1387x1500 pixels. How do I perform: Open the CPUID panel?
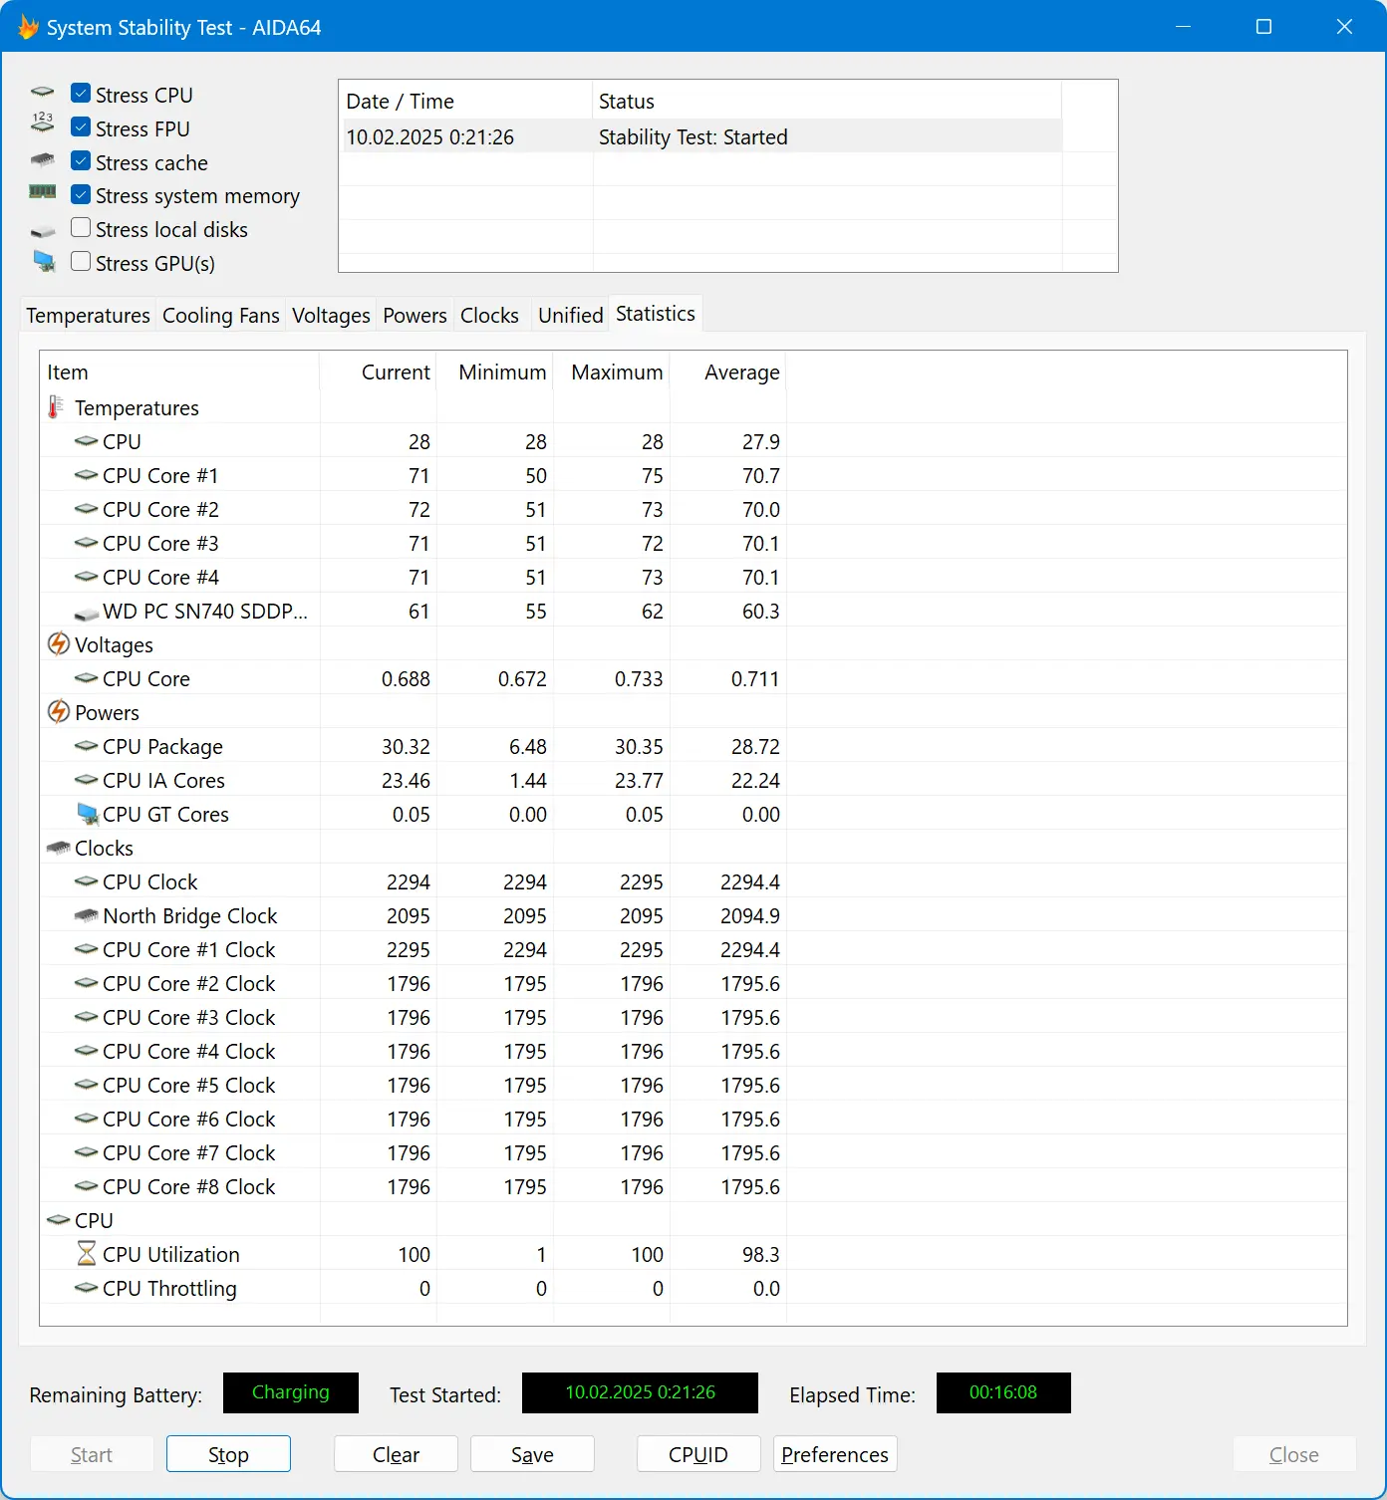pyautogui.click(x=698, y=1454)
